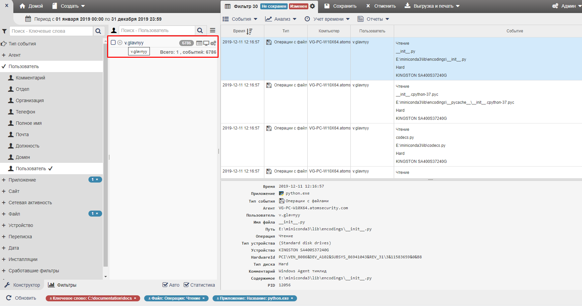Open the user list hamburger menu
The width and height of the screenshot is (582, 307).
(213, 30)
